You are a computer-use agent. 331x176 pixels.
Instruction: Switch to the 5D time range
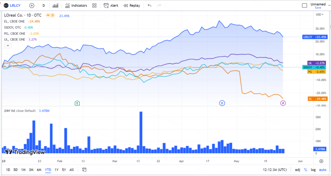coord(16,170)
